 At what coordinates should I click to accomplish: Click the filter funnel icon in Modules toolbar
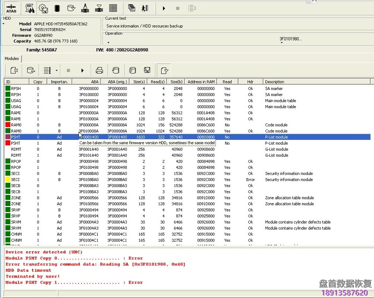tap(165, 70)
